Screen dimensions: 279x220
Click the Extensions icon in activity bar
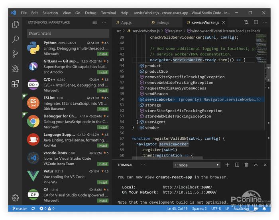tap(16, 83)
